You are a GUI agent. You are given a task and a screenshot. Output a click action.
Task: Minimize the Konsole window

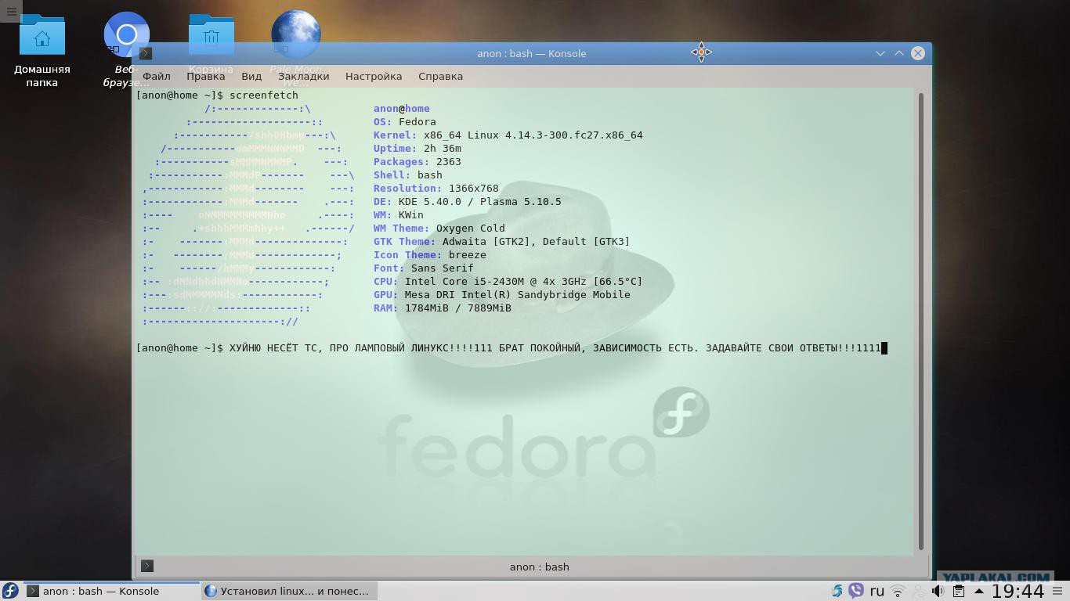coord(880,53)
